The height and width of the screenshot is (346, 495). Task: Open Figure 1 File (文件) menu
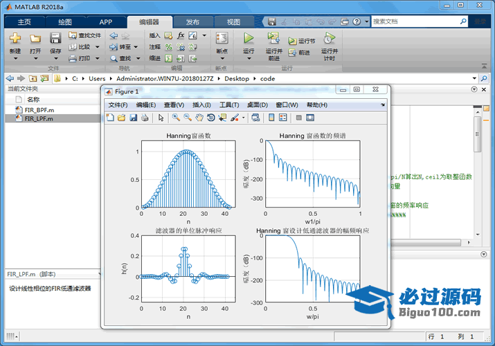click(x=118, y=104)
